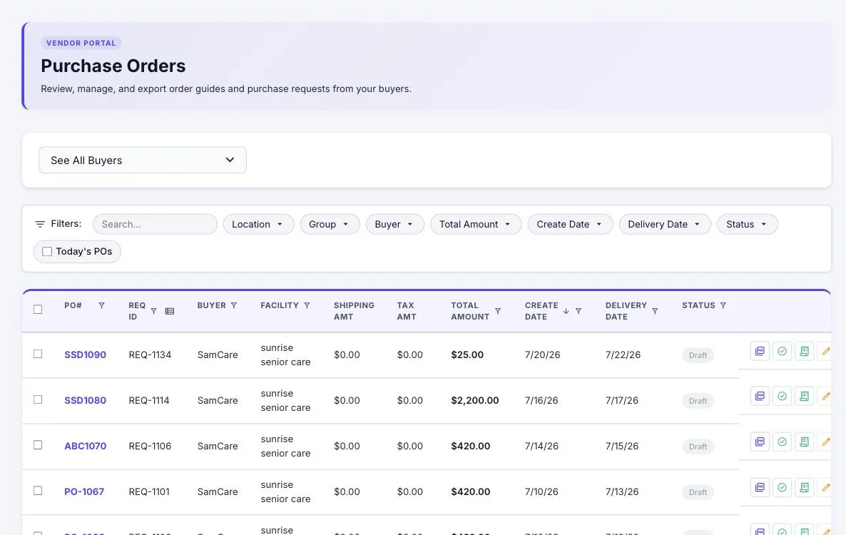
Task: Tick the select-all checkbox in the table header
Action: (38, 310)
